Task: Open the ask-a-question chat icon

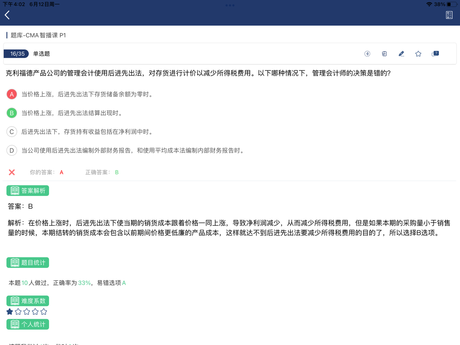Action: coord(435,54)
